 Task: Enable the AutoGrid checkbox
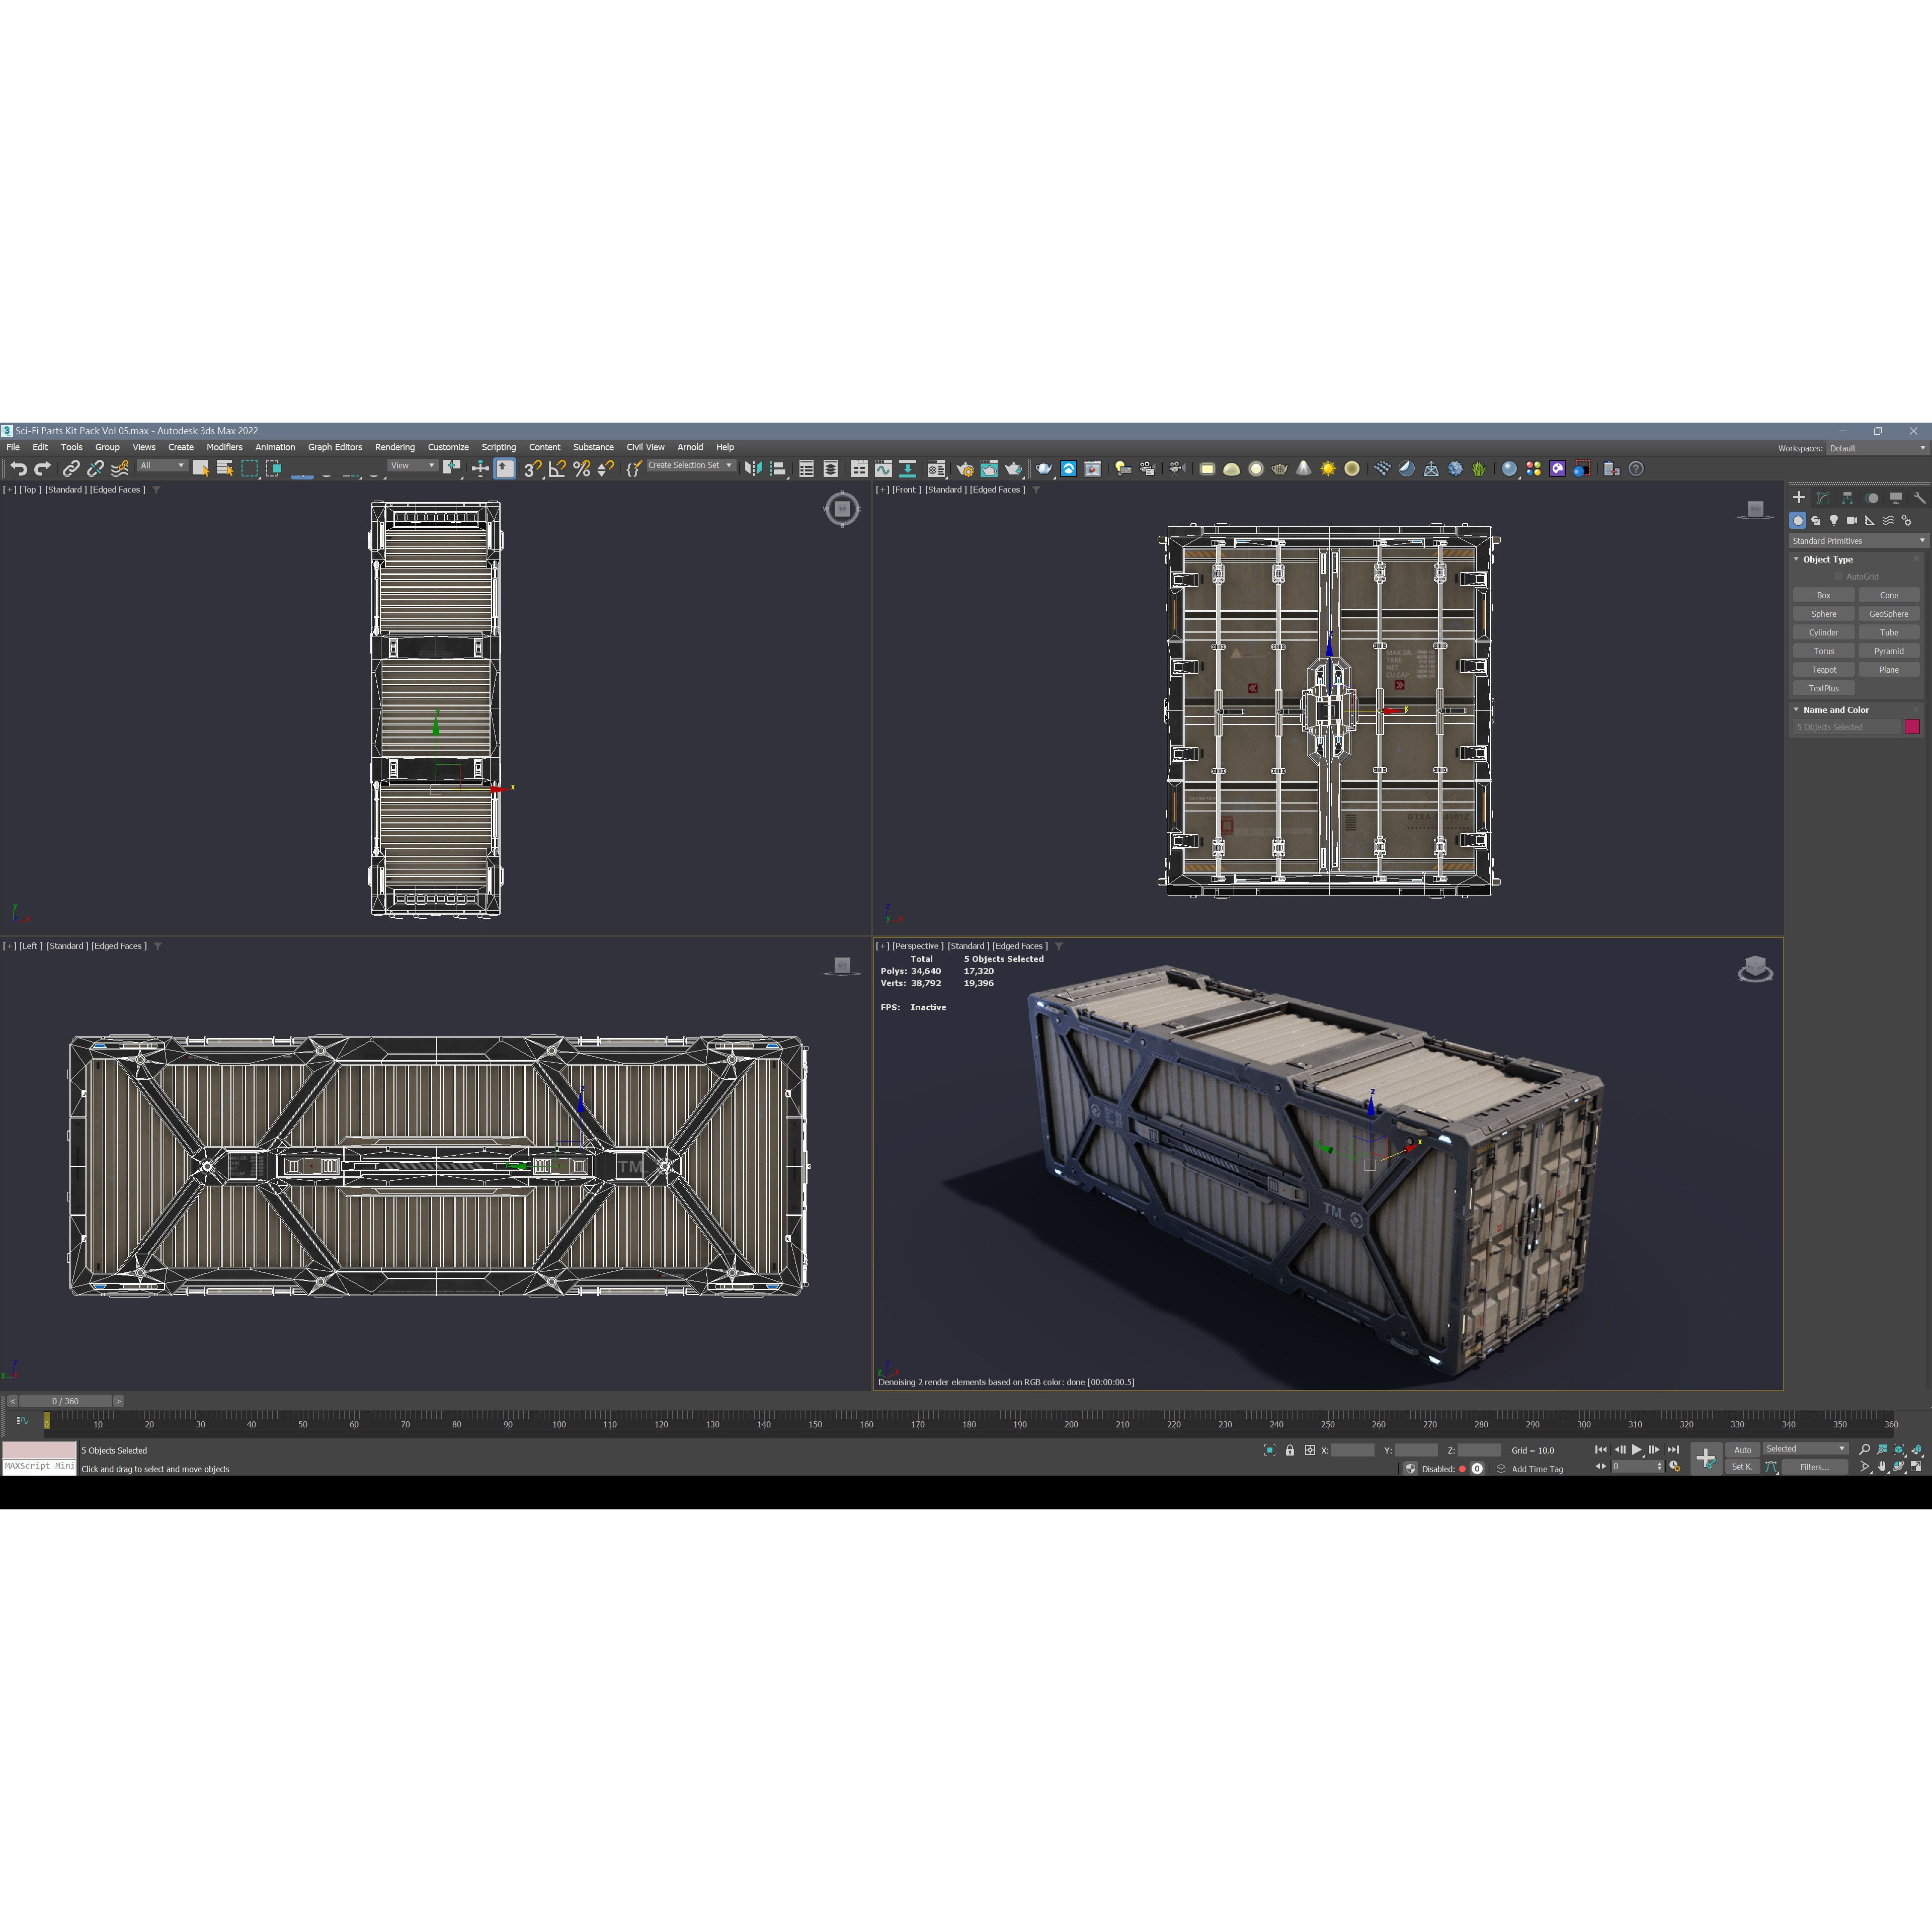coord(1838,577)
